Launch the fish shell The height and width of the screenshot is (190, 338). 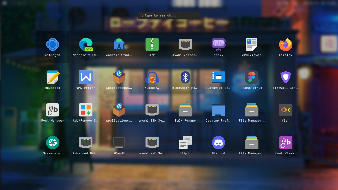(286, 112)
